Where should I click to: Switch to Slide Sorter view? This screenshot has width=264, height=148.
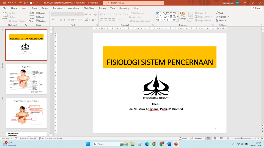pos(215,138)
